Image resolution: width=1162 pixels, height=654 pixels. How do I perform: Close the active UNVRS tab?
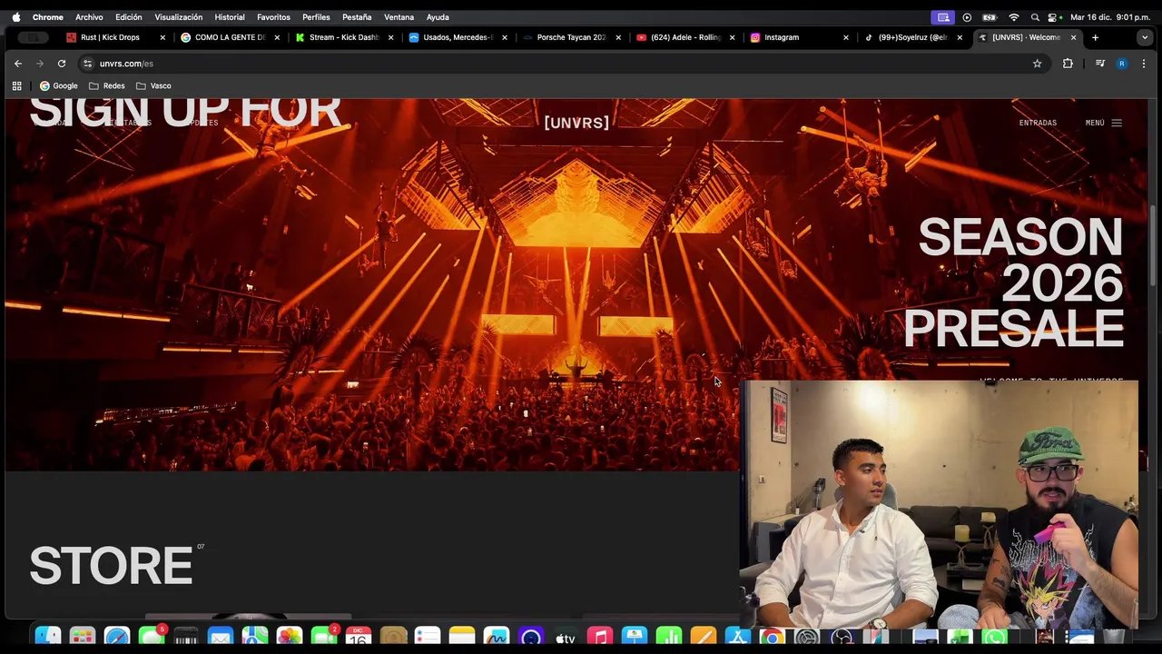click(1074, 37)
